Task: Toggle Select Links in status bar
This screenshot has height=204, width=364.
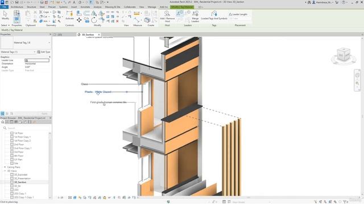Action: pyautogui.click(x=315, y=202)
